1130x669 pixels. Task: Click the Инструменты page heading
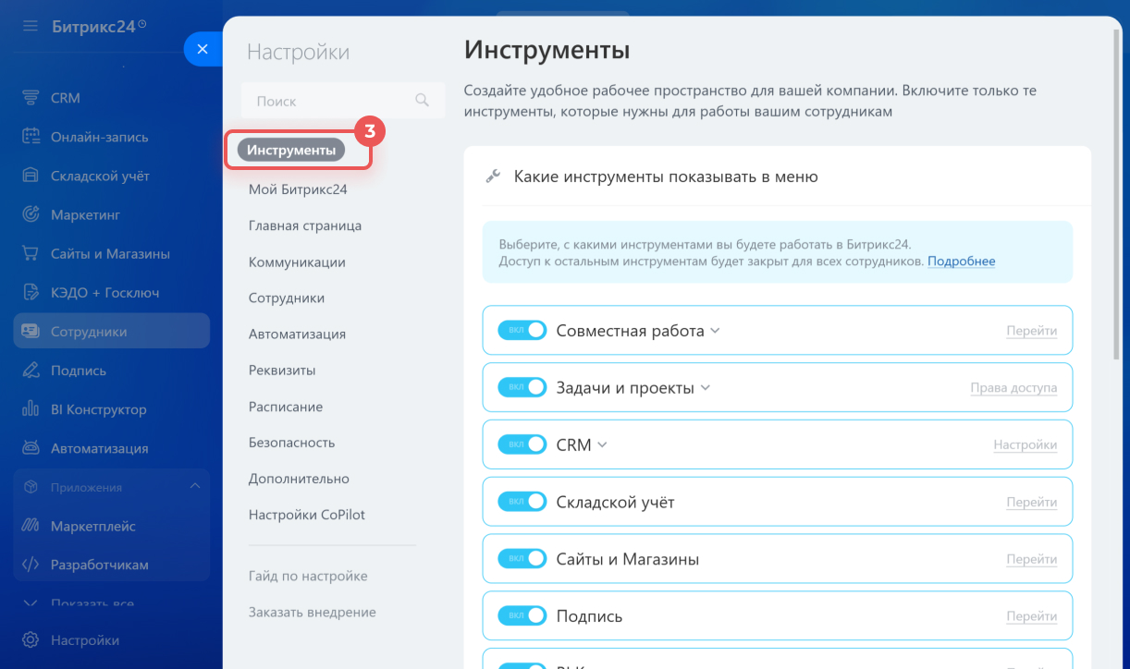547,49
